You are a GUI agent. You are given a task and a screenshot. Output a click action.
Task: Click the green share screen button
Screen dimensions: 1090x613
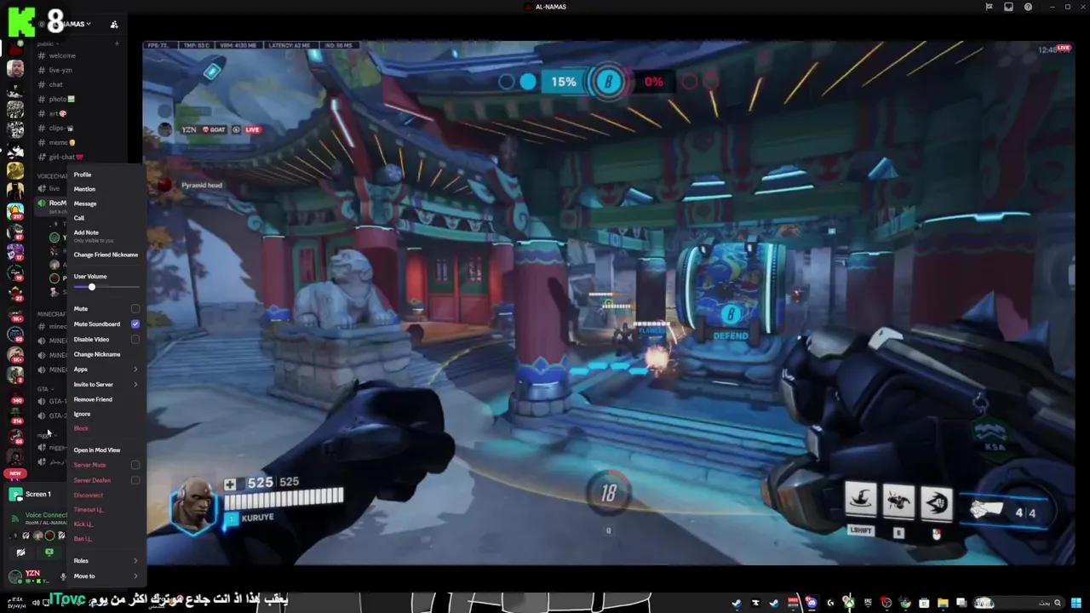pyautogui.click(x=49, y=553)
